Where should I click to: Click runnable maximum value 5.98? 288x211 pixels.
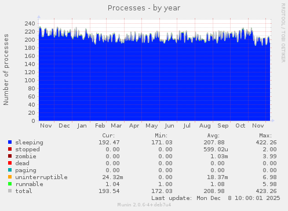(x=270, y=184)
